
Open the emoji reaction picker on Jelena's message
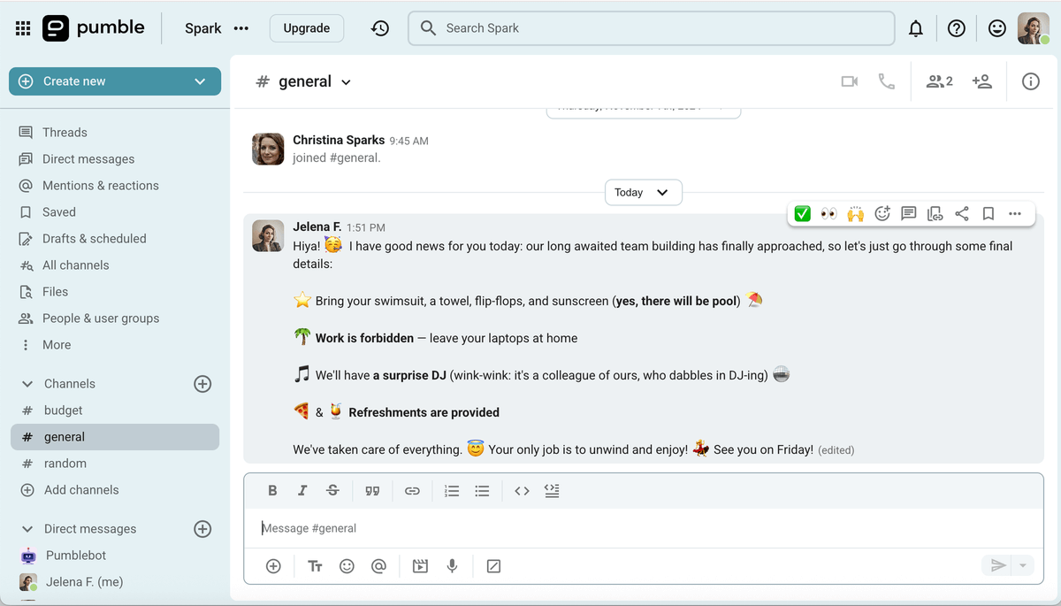tap(882, 213)
